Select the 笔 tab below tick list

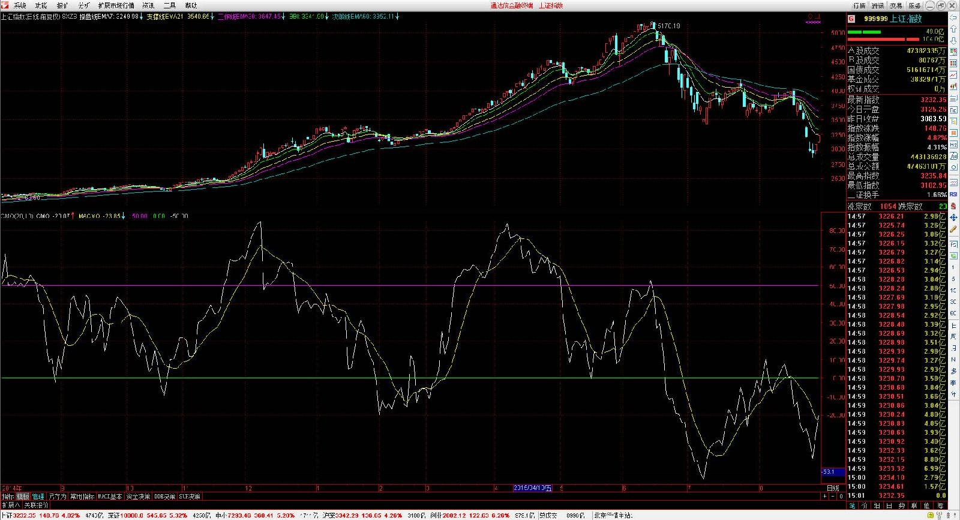click(x=852, y=506)
